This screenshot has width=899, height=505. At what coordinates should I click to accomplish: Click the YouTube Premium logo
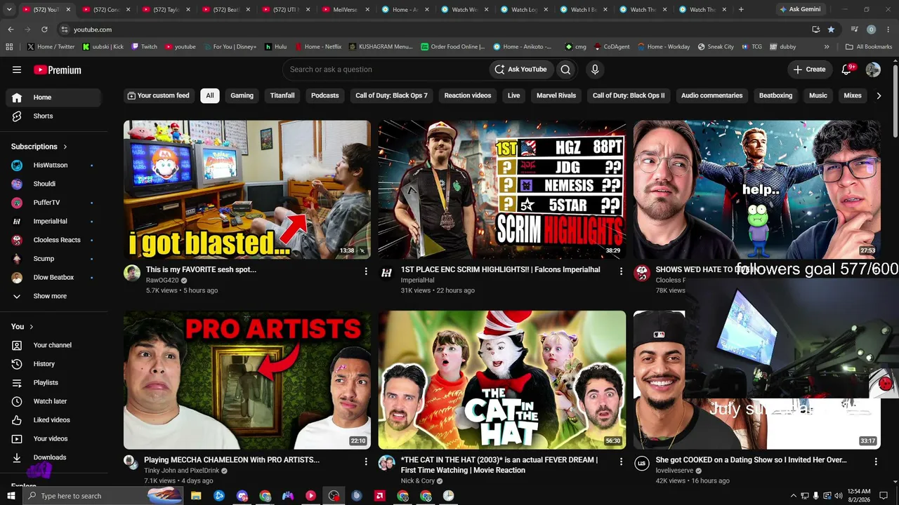pos(58,69)
